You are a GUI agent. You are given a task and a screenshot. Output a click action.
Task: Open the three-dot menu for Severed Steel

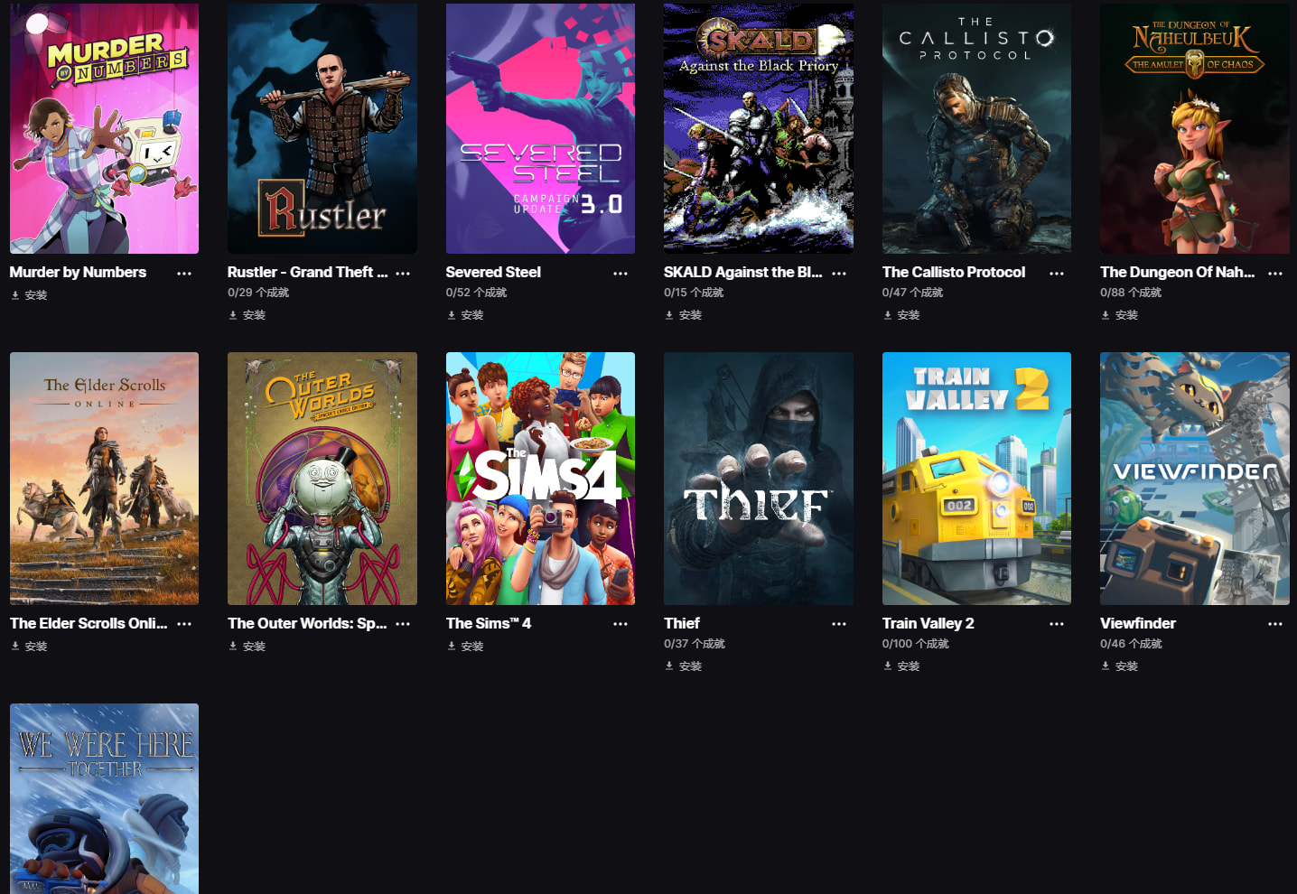point(621,273)
